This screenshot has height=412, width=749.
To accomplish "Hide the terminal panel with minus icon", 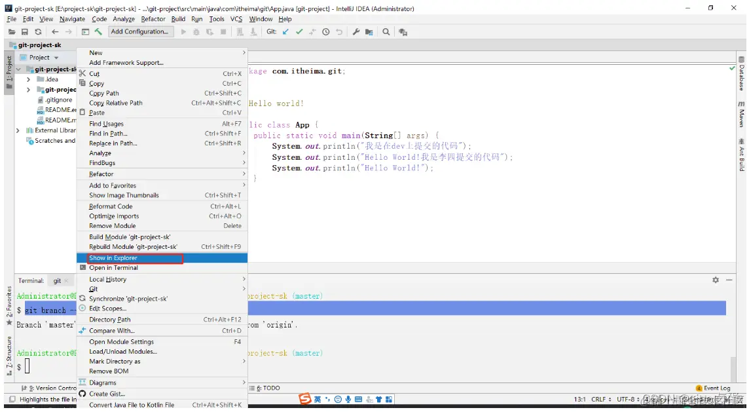I will (729, 280).
